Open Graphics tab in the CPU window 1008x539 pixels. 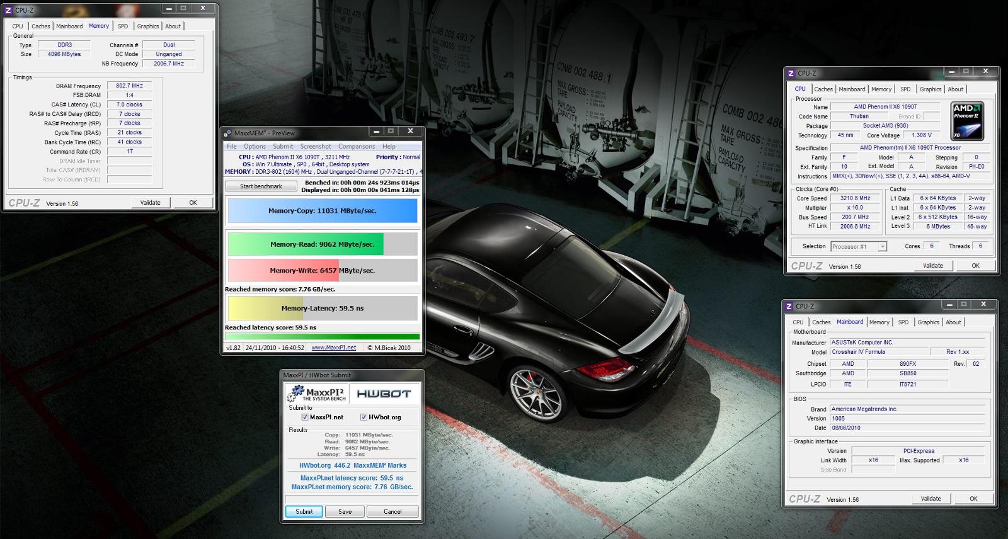pyautogui.click(x=931, y=89)
